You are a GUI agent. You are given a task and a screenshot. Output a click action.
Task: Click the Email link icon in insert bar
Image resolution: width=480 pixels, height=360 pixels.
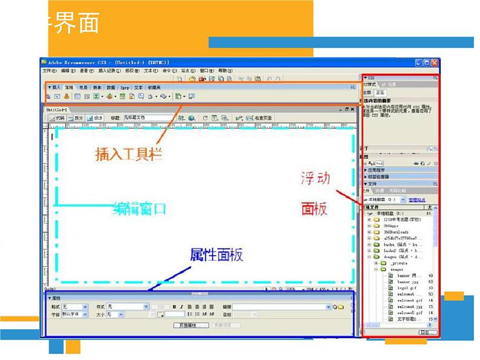point(57,97)
